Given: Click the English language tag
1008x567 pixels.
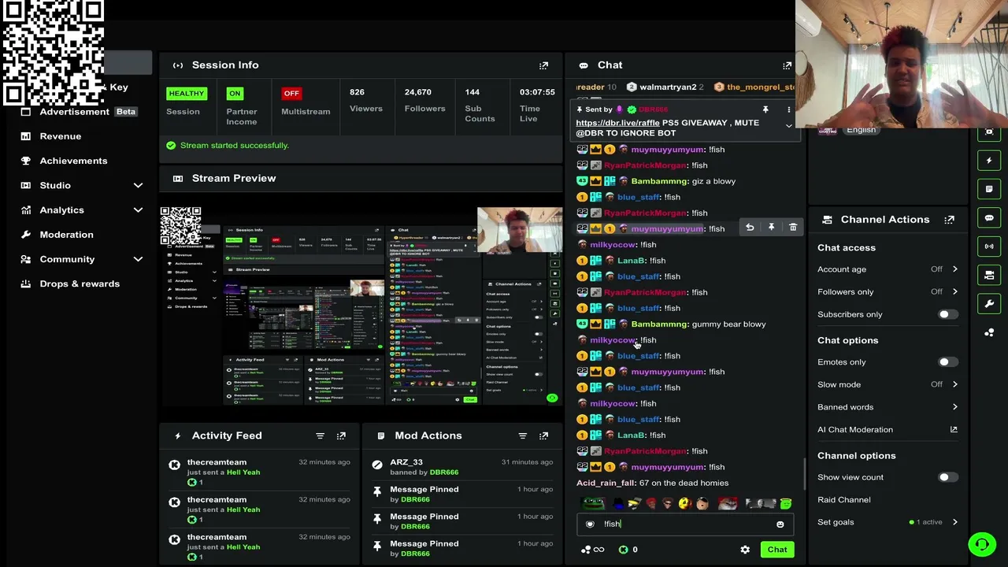Looking at the screenshot, I should pos(861,130).
